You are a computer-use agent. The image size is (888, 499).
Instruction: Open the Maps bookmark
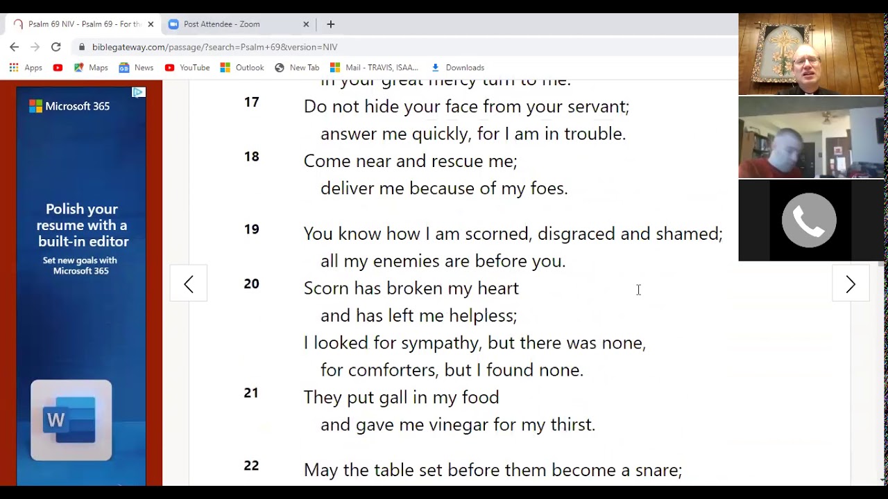tap(91, 68)
